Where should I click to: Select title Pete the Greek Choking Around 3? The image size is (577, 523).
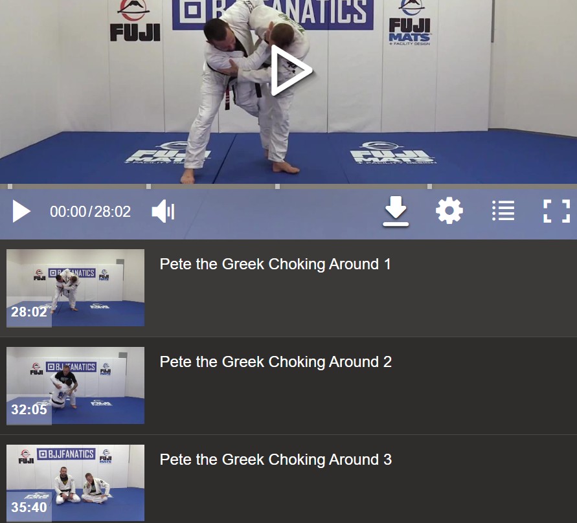pyautogui.click(x=276, y=460)
